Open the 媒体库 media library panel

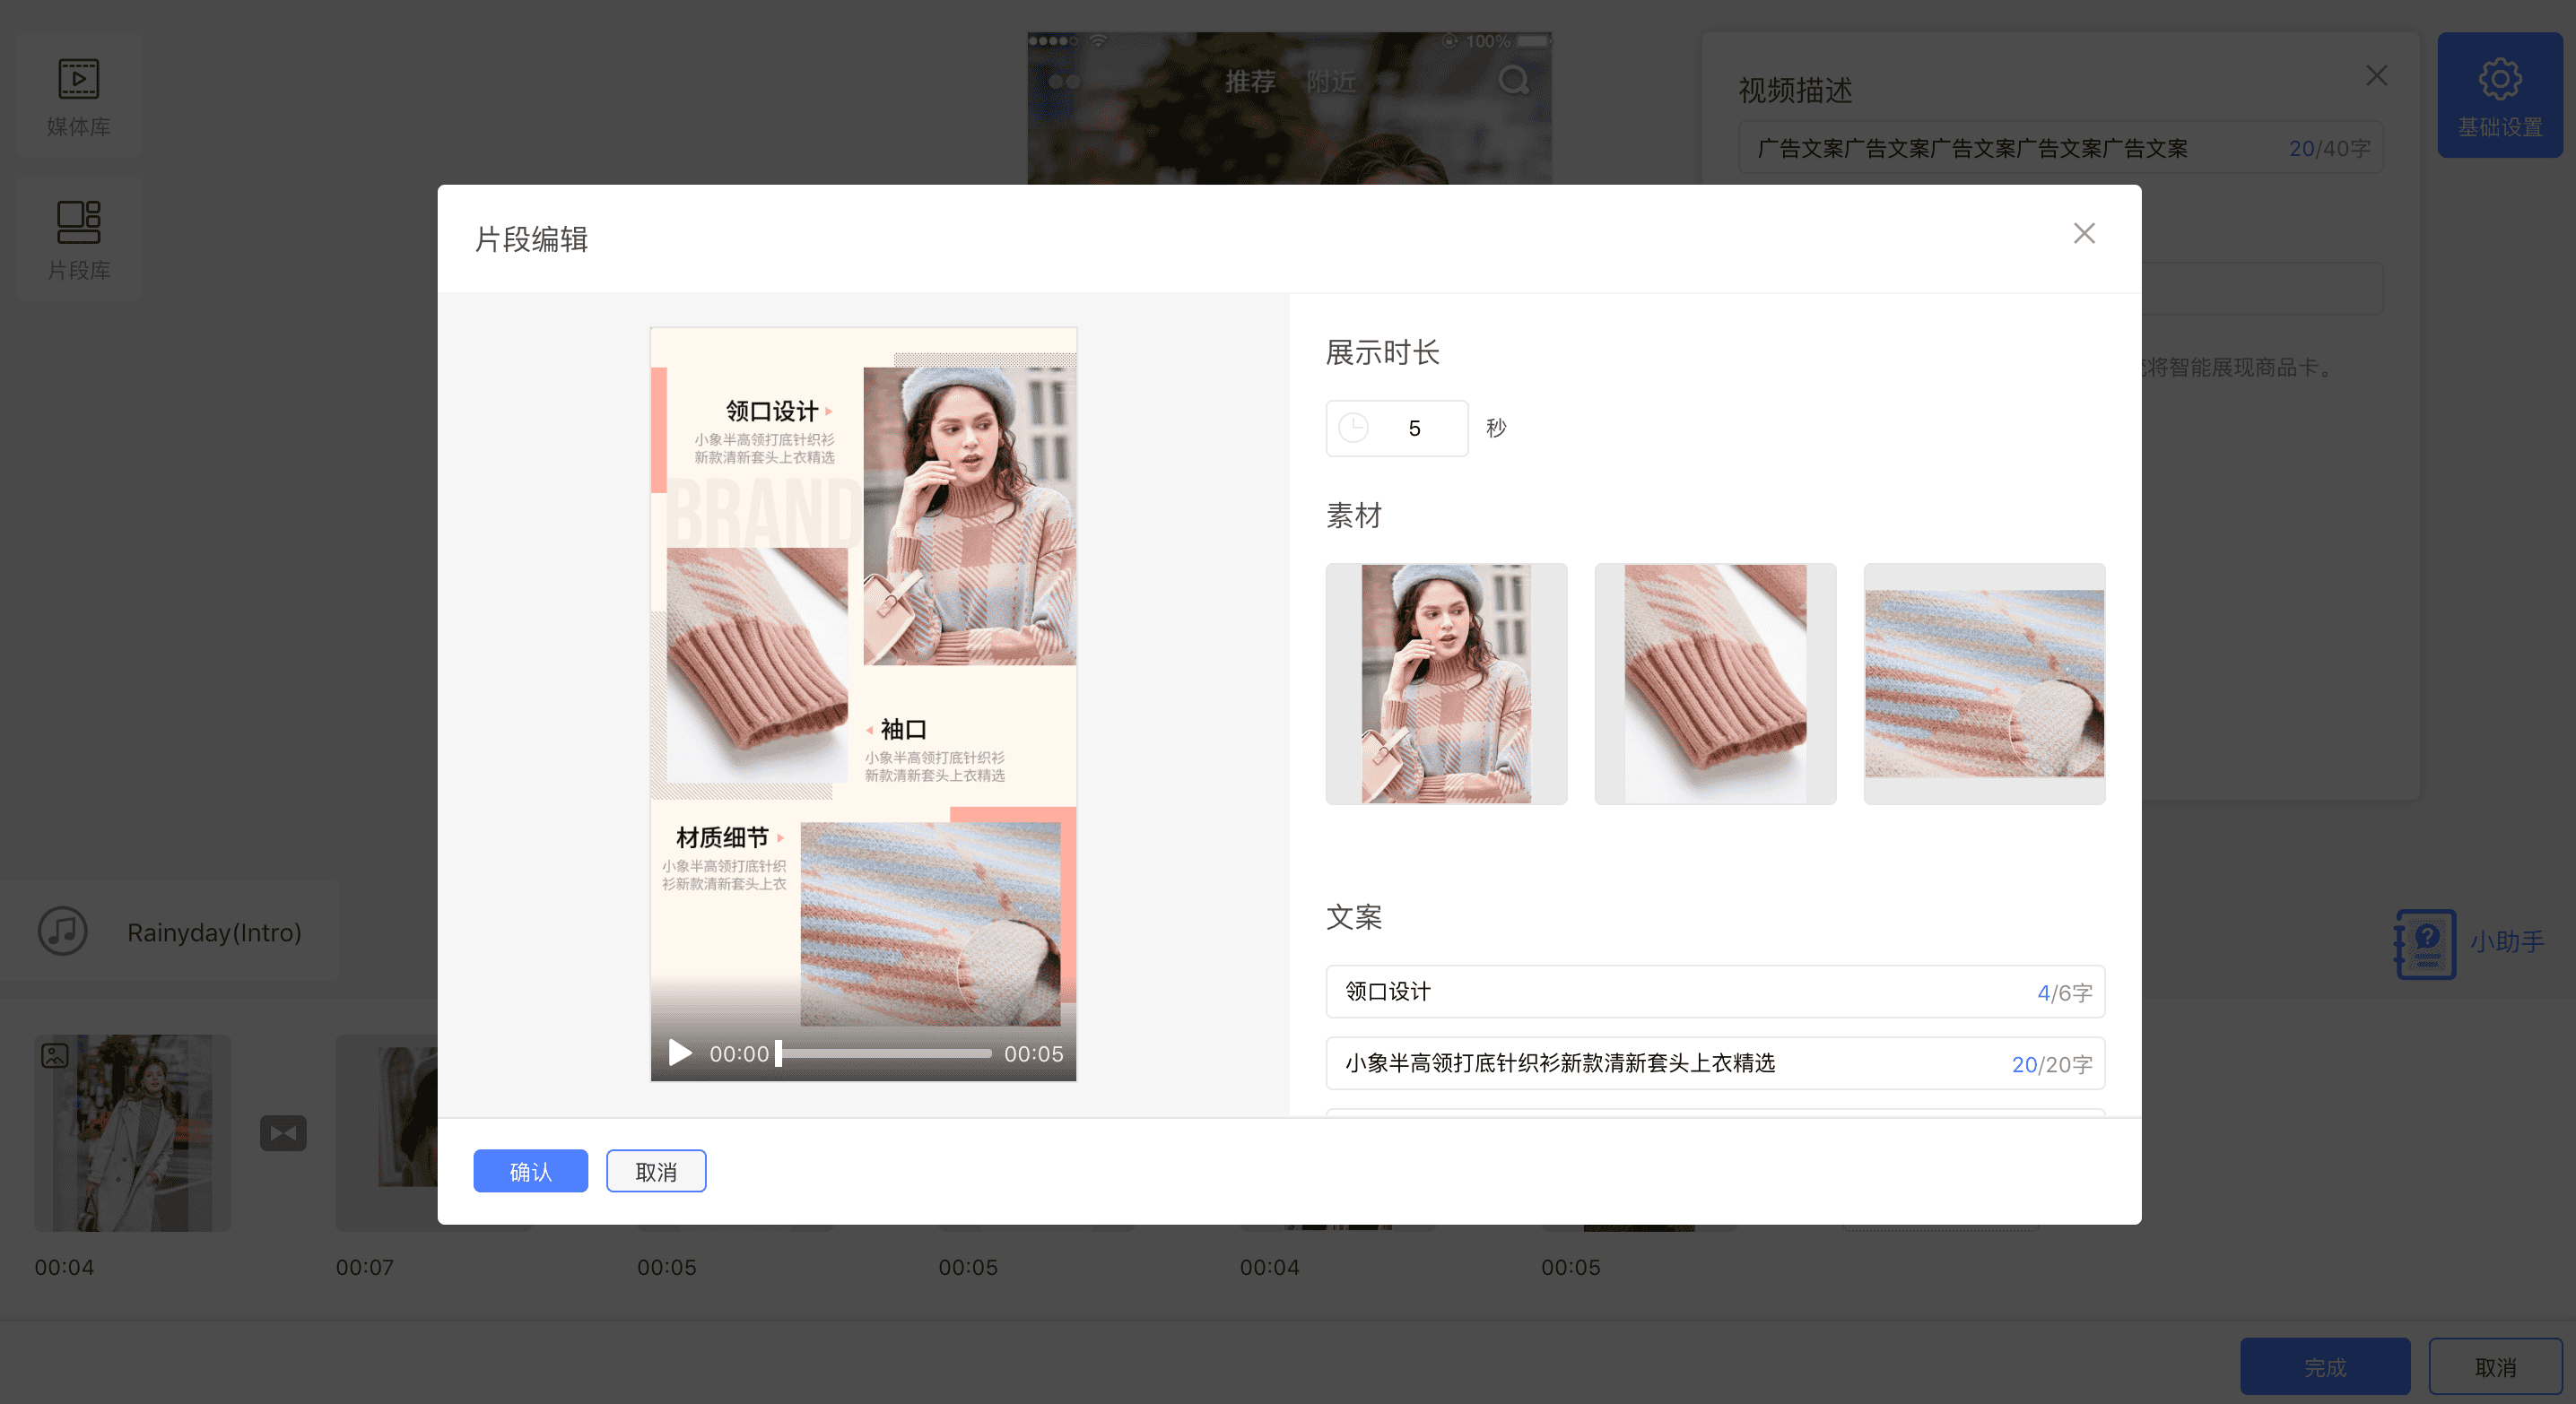[78, 97]
